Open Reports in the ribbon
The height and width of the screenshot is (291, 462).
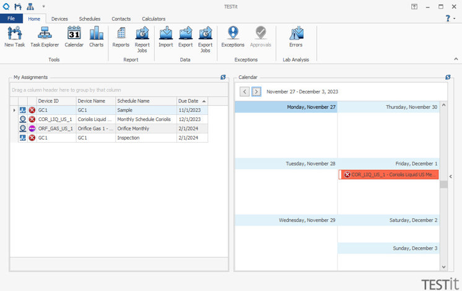coord(121,36)
